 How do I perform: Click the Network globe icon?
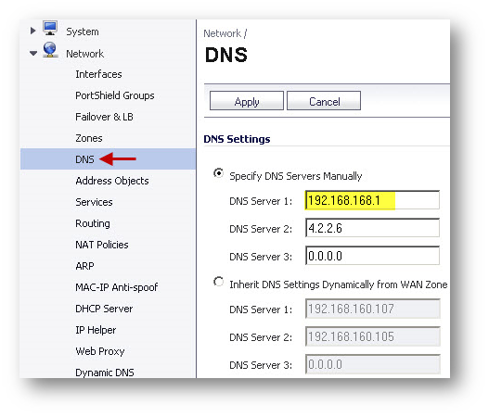[50, 50]
